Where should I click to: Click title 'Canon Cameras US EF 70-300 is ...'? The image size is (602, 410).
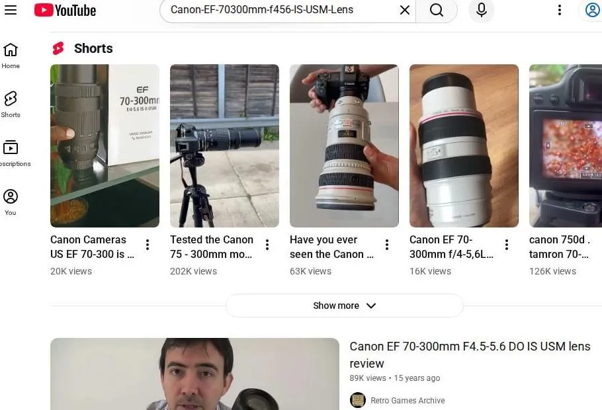pos(93,247)
